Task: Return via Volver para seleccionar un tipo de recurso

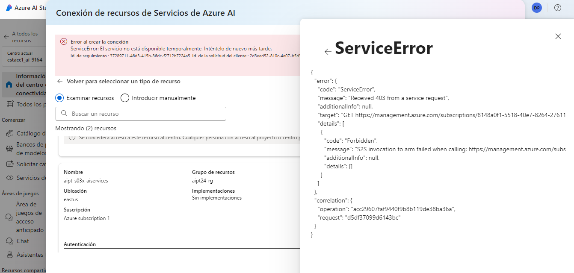Action: click(x=118, y=81)
